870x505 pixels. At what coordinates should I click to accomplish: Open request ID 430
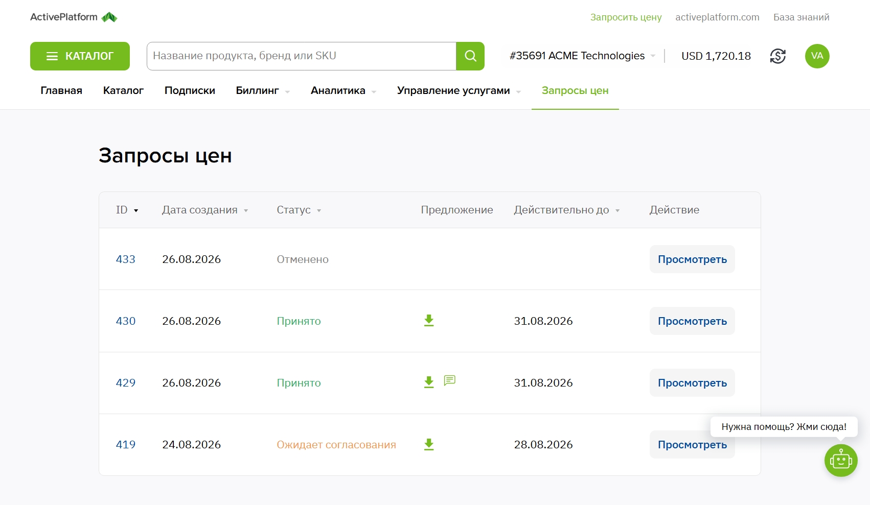(x=126, y=321)
